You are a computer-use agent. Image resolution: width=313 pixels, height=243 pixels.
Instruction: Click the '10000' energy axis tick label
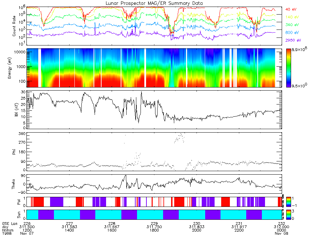[20, 52]
